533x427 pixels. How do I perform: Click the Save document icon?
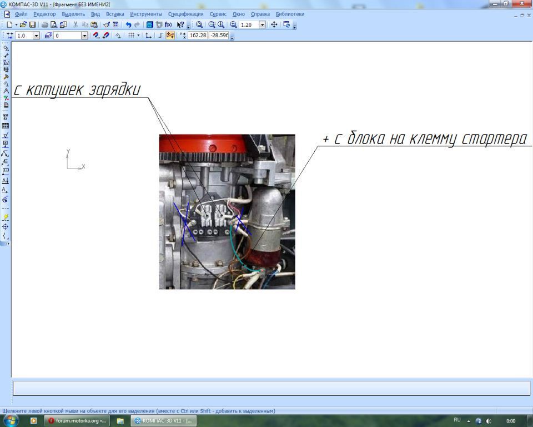pos(32,25)
